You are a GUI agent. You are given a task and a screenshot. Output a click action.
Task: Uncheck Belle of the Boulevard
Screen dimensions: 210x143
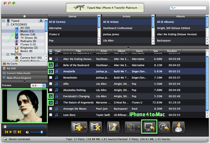[51, 65]
